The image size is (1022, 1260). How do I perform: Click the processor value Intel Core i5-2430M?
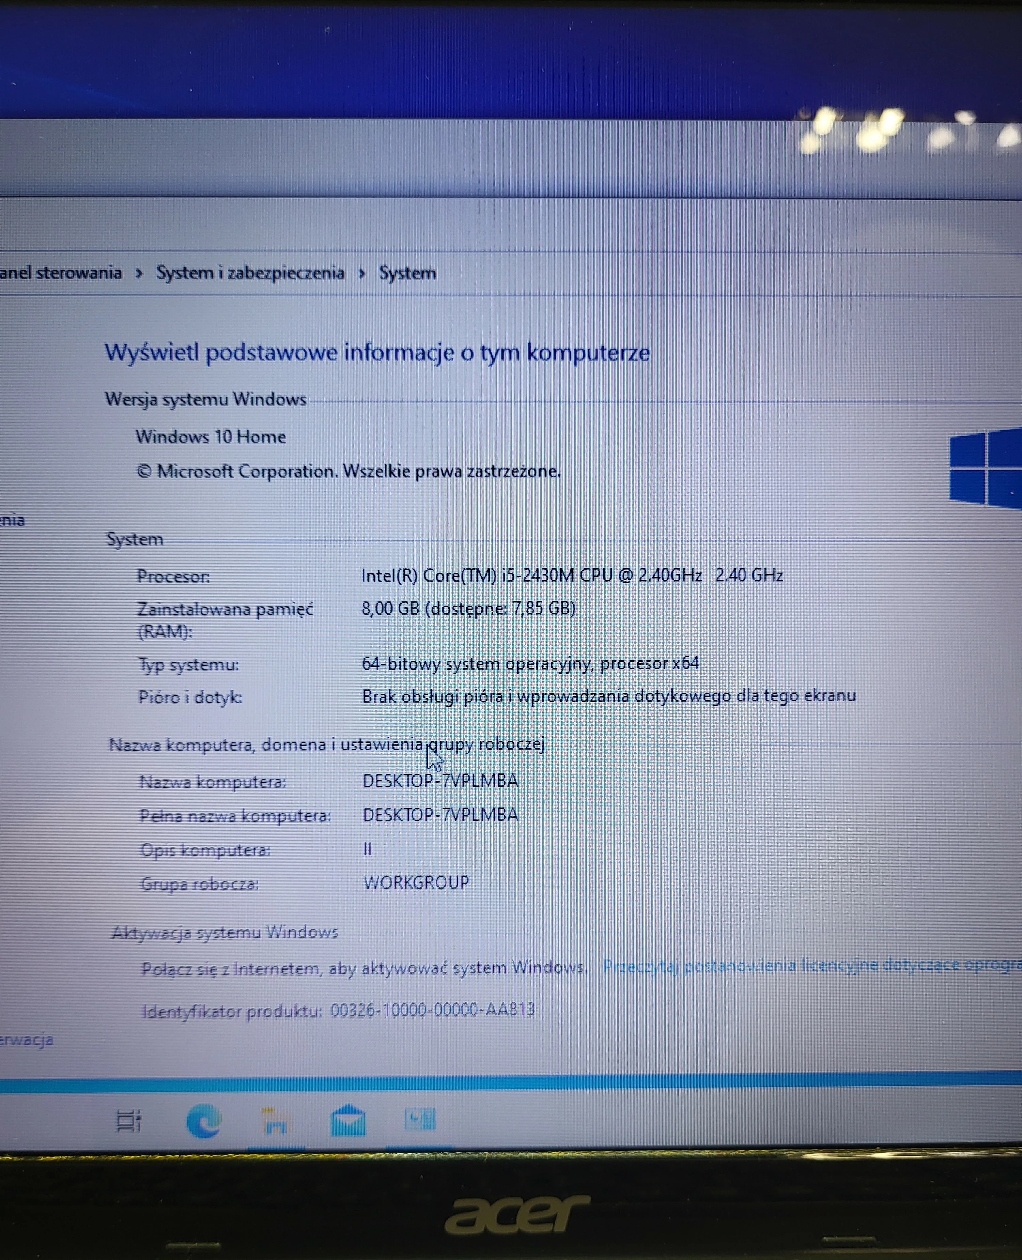[572, 575]
